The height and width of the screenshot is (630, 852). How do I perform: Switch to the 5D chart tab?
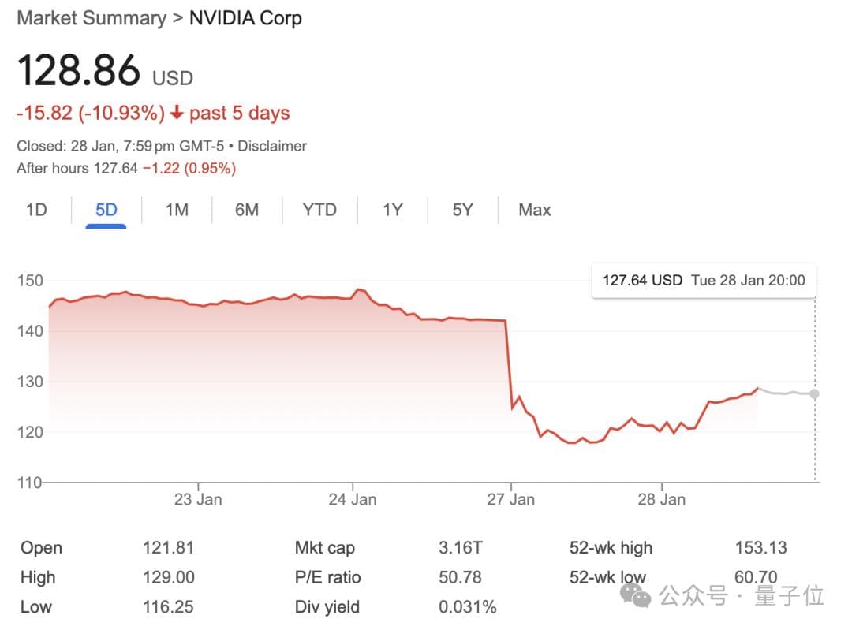[106, 210]
